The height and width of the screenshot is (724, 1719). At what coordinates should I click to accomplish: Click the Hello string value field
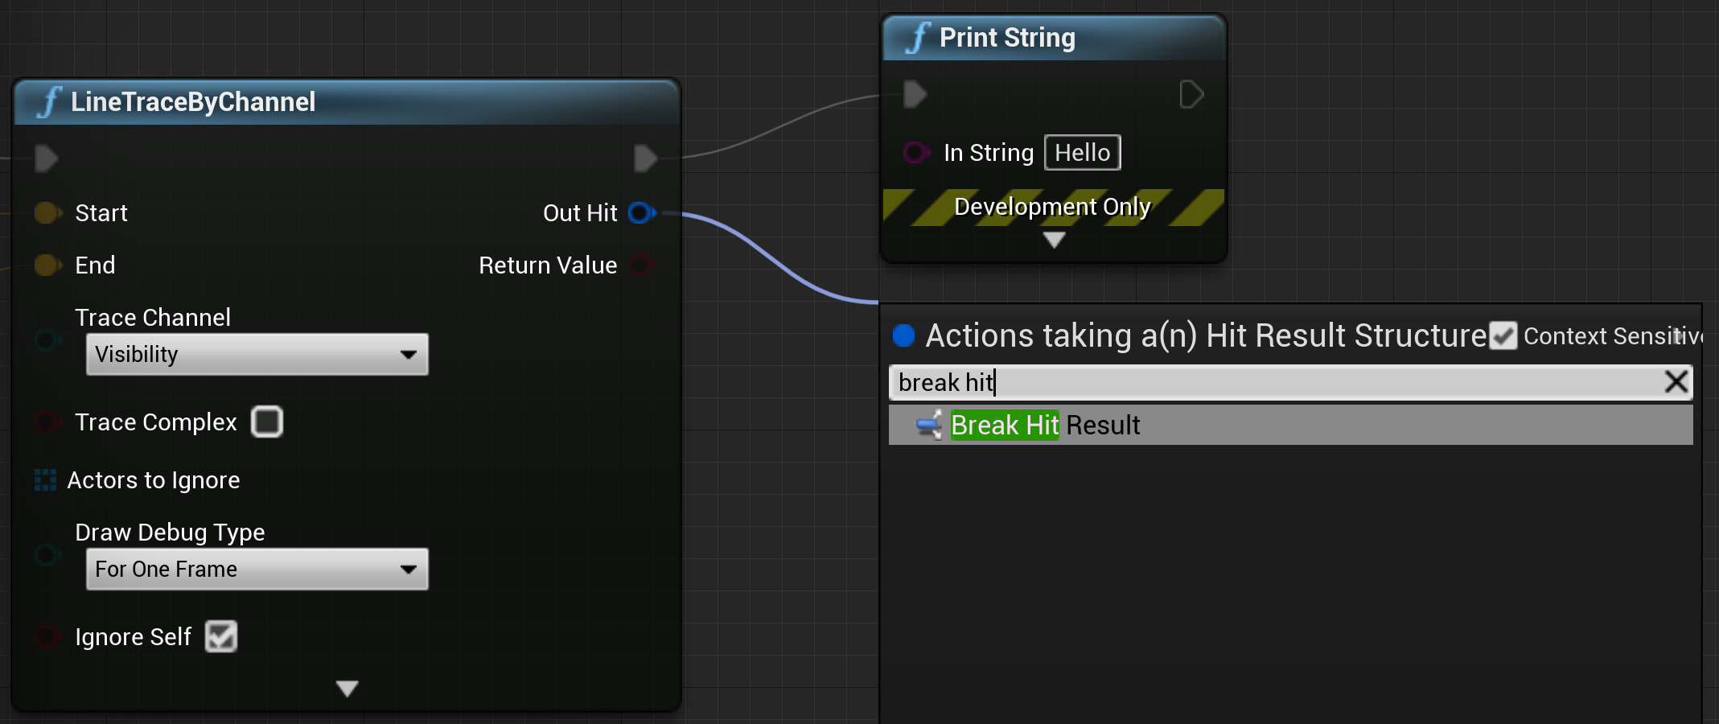pos(1082,153)
